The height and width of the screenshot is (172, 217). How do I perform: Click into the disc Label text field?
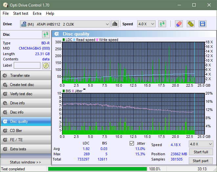[x=27, y=65]
